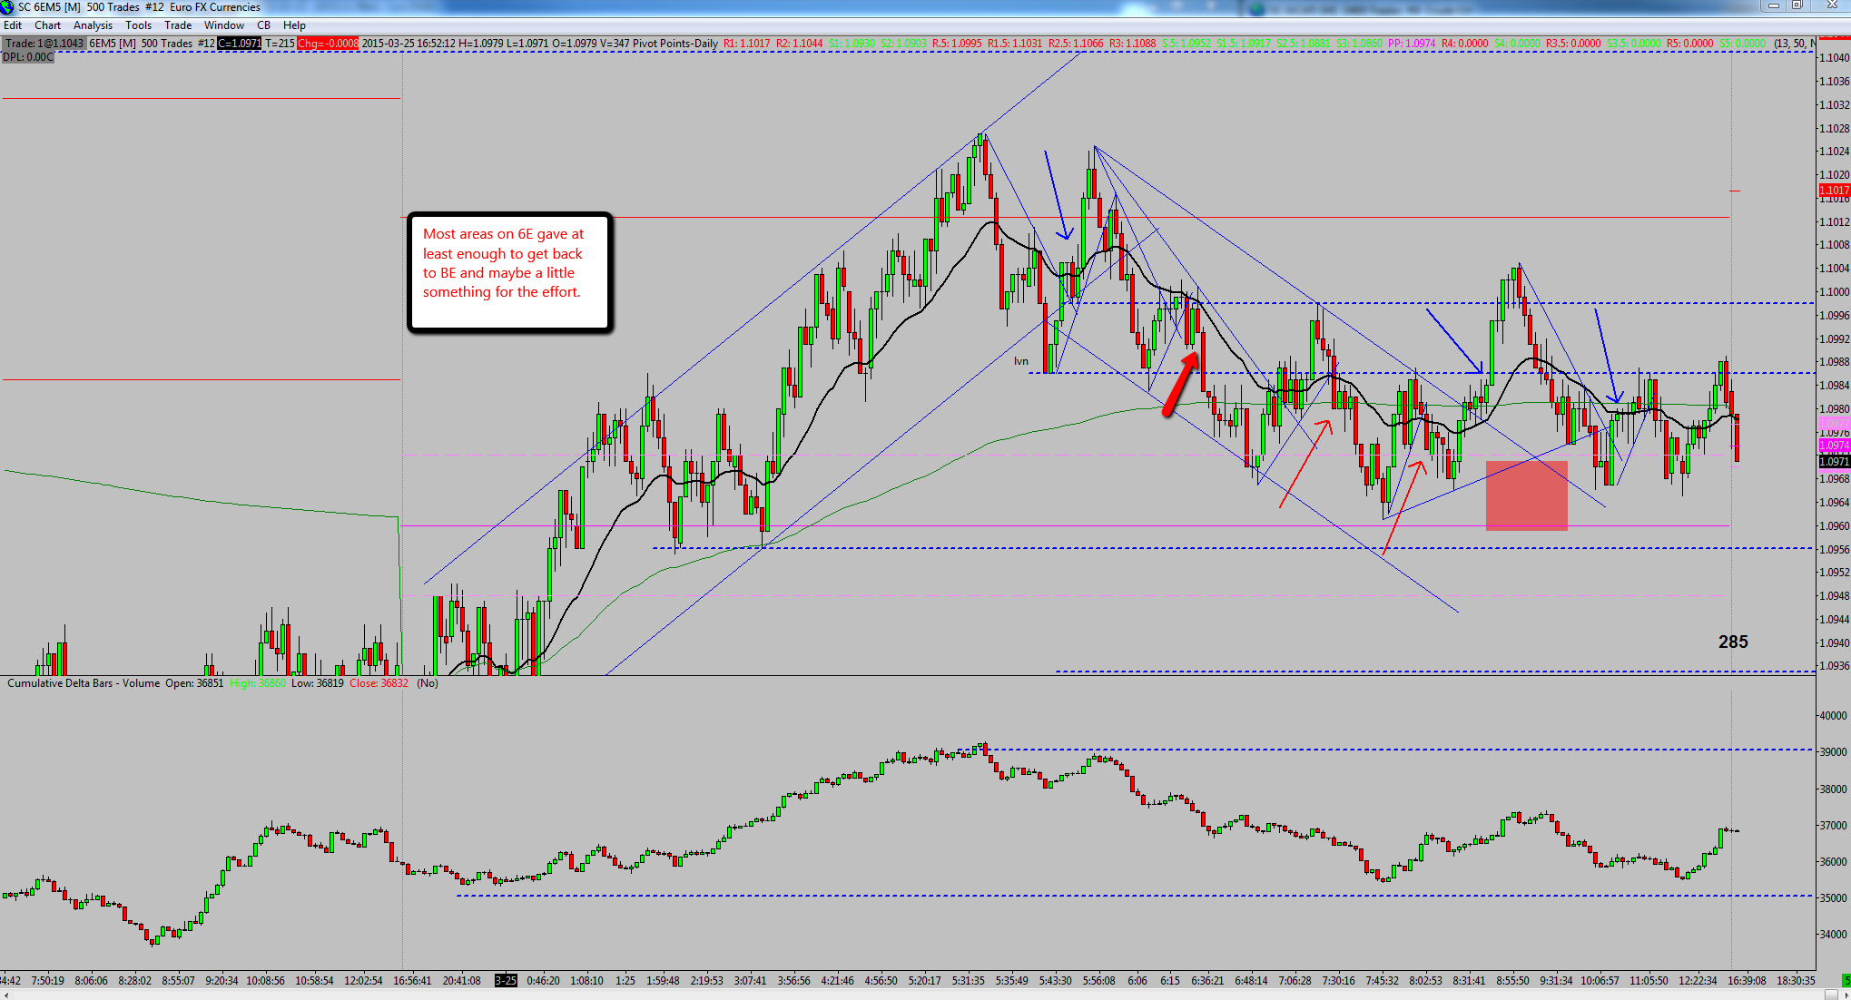This screenshot has width=1851, height=1000.
Task: Click the '2015-03-25 16:52:12' timestamp
Action: (x=409, y=43)
